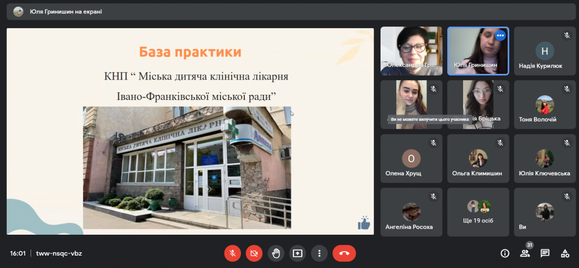Open the activities panel icon

(564, 253)
